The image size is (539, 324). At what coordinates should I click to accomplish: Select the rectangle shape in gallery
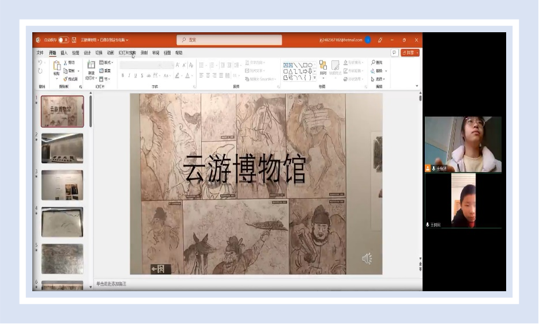click(x=305, y=65)
